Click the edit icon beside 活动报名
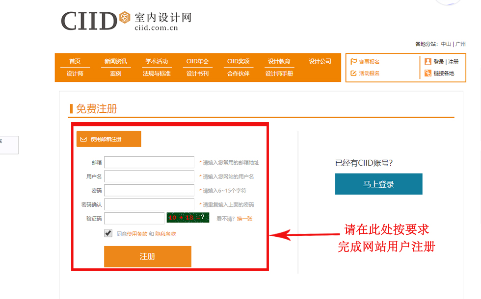The image size is (481, 299). pyautogui.click(x=353, y=73)
